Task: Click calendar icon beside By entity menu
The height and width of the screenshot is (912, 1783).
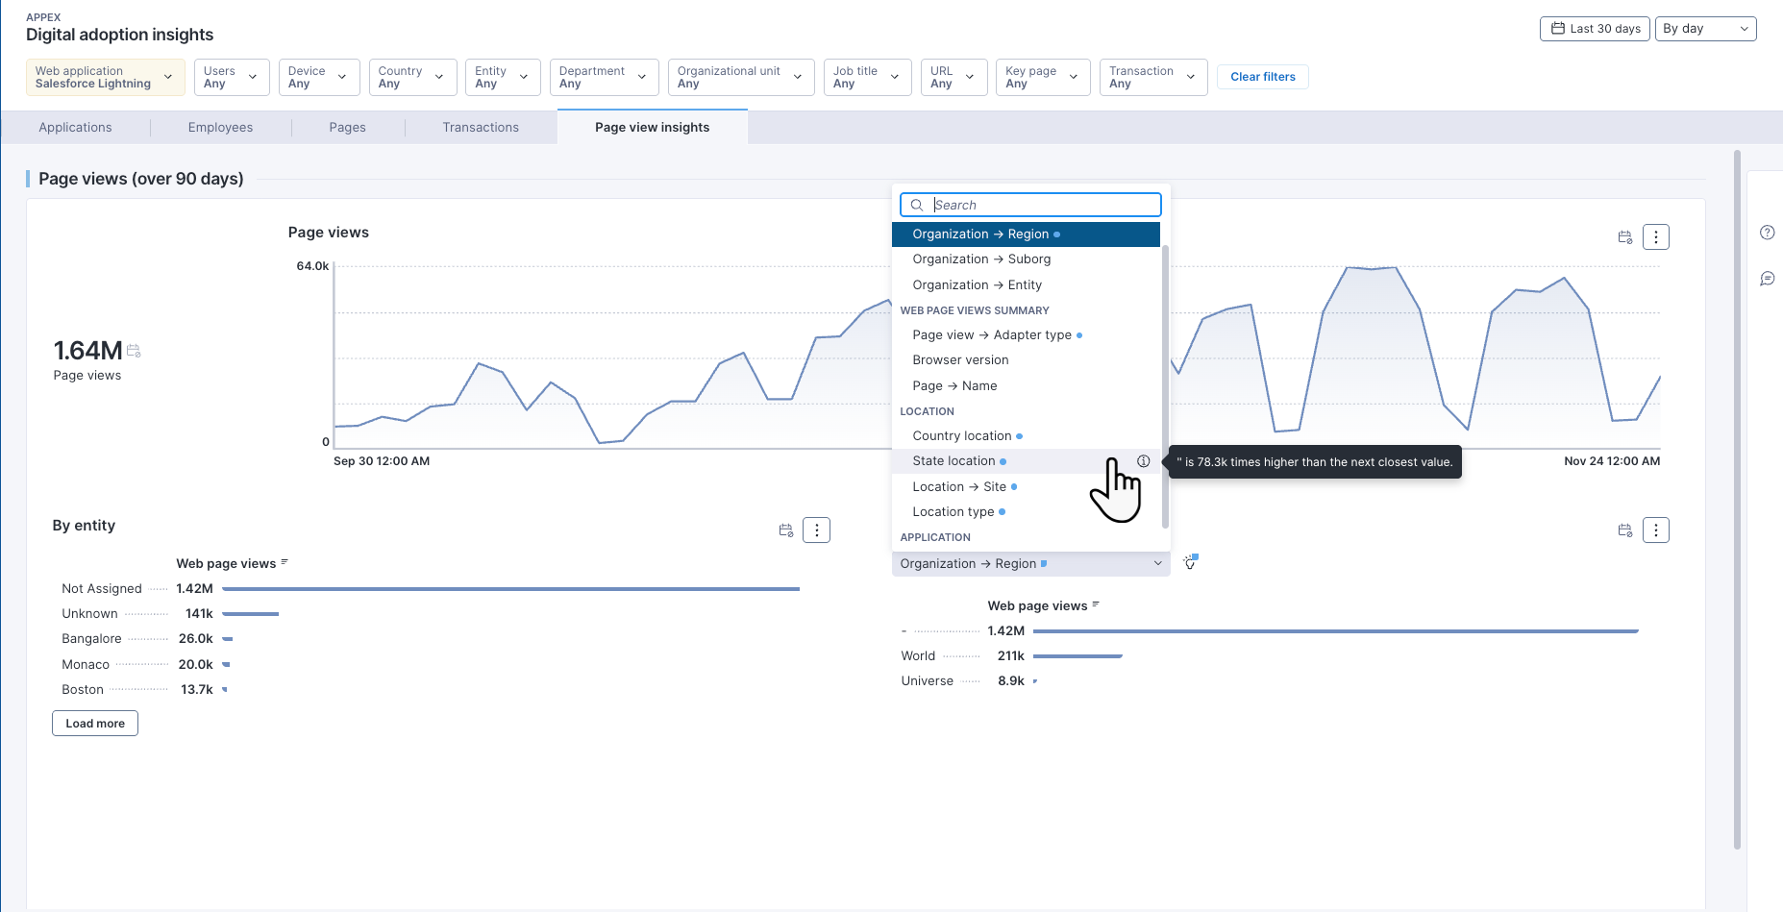Action: click(785, 530)
